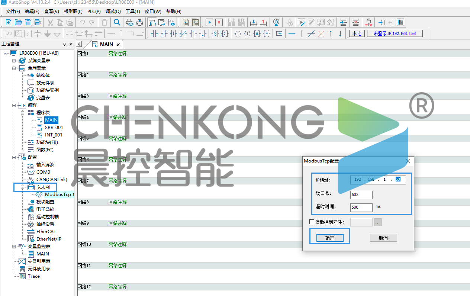Insert function block [F] icon
This screenshot has height=296, width=470.
click(x=267, y=34)
